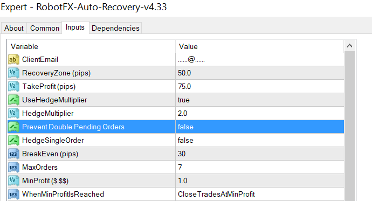Click the MaxOrders integer type icon
The width and height of the screenshot is (372, 201).
(13, 168)
